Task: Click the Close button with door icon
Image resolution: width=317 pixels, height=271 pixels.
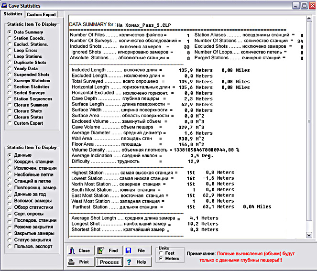Action: coord(79,250)
